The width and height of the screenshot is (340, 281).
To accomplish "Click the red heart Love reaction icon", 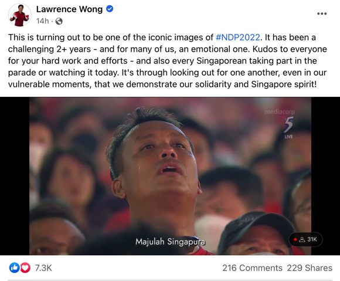I will click(x=25, y=268).
